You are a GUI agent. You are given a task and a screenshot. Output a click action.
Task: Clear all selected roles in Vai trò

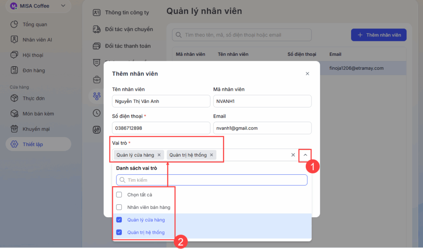click(x=293, y=155)
